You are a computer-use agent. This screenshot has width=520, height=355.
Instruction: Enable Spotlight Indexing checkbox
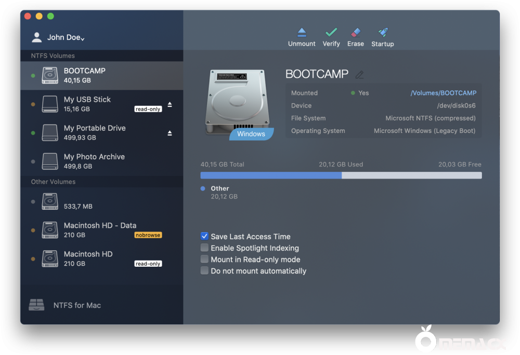tap(205, 248)
